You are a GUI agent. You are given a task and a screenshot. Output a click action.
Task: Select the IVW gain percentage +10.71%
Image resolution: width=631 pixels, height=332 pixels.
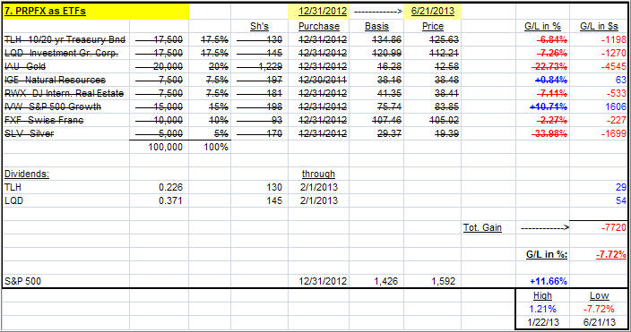tap(549, 106)
